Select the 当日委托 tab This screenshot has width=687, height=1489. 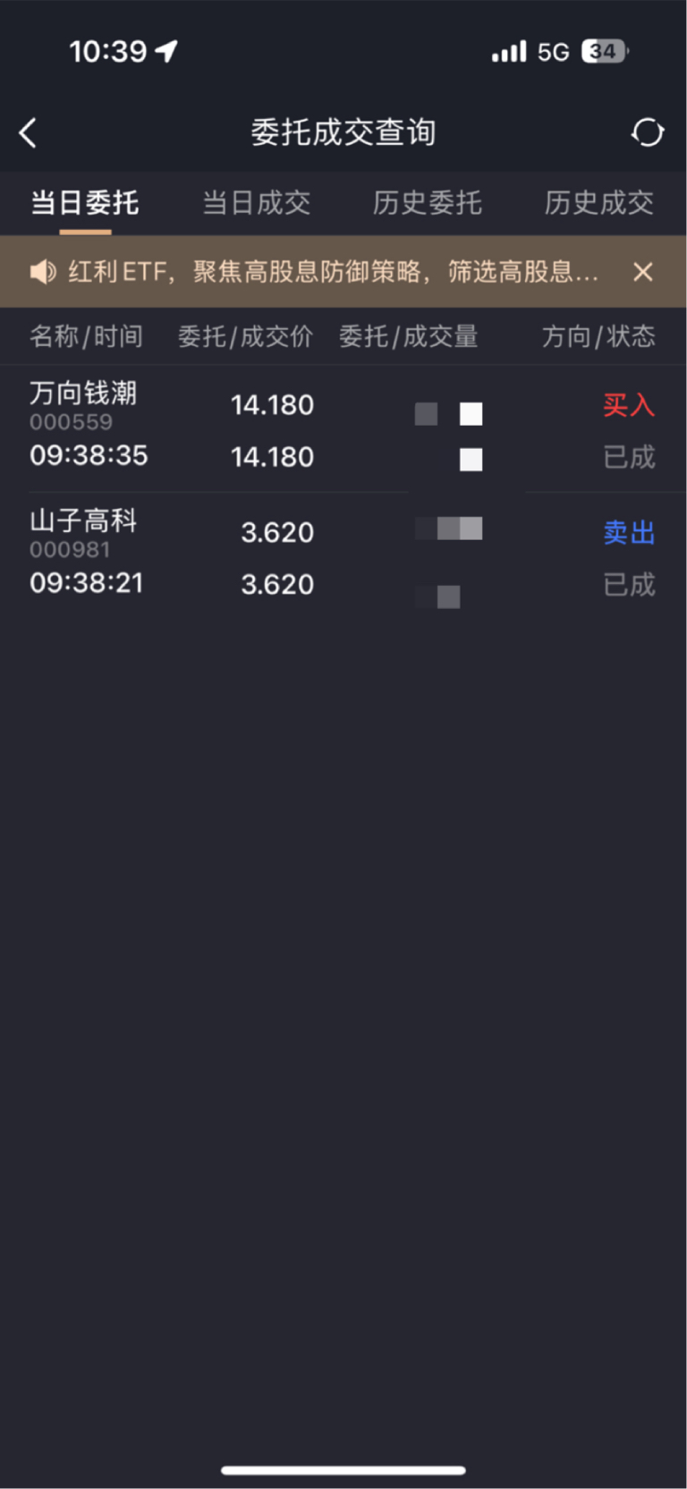point(85,203)
